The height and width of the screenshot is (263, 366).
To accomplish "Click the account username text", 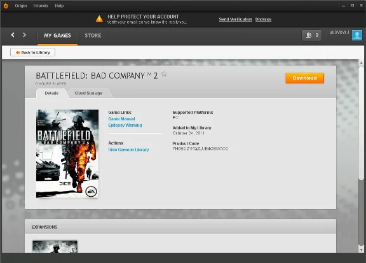I will 339,32.
